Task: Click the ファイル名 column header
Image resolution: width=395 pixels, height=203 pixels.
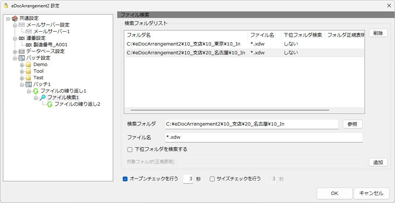Action: 265,35
